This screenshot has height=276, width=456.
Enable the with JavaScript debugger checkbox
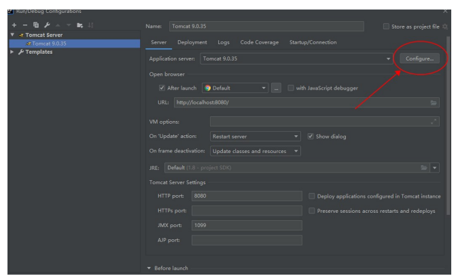point(291,88)
